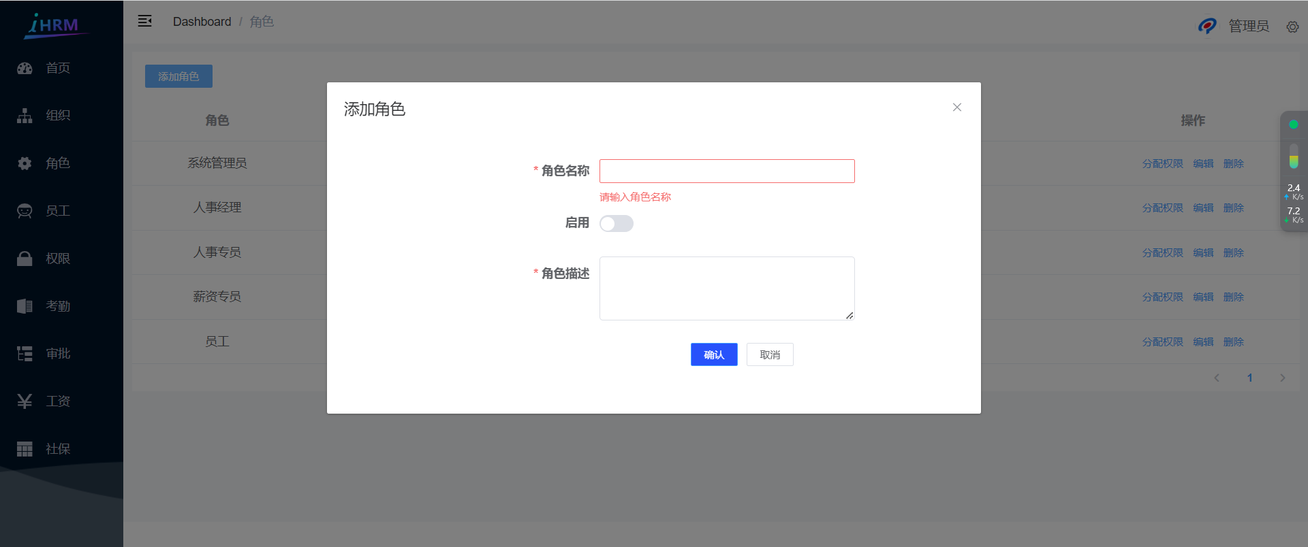Click the 权限 lock icon in sidebar
Viewport: 1308px width, 547px height.
tap(25, 259)
